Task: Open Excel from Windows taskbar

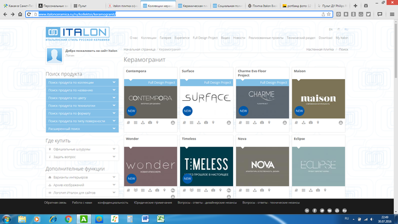Action: [x=161, y=219]
